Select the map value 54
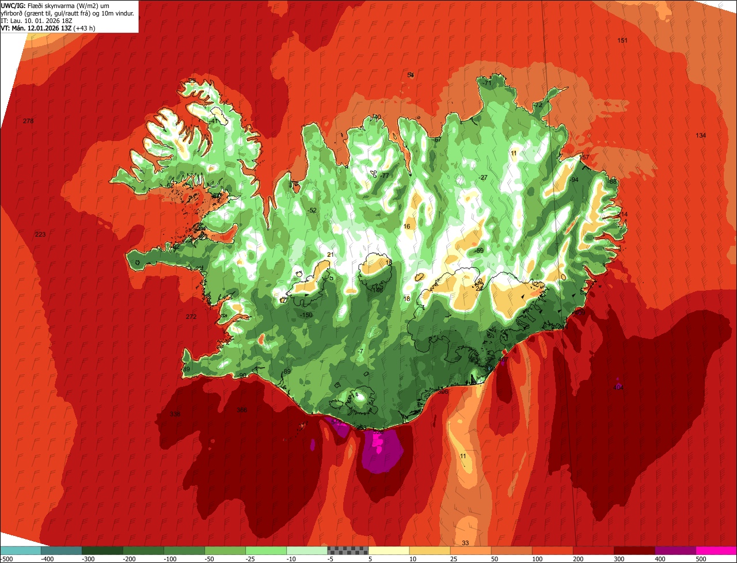737x563 pixels. point(411,75)
